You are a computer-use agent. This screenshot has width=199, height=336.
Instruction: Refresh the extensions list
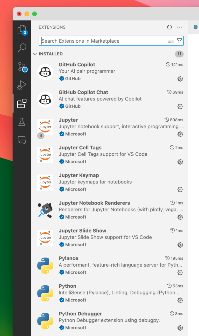point(169,27)
